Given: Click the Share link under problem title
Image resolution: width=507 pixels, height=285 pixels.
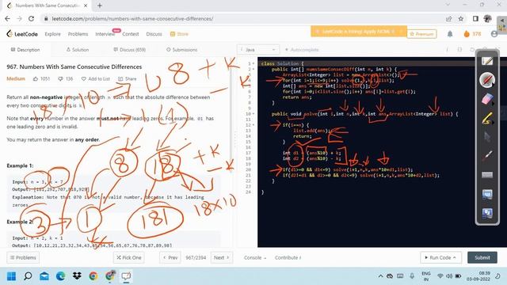Looking at the screenshot, I should point(127,79).
